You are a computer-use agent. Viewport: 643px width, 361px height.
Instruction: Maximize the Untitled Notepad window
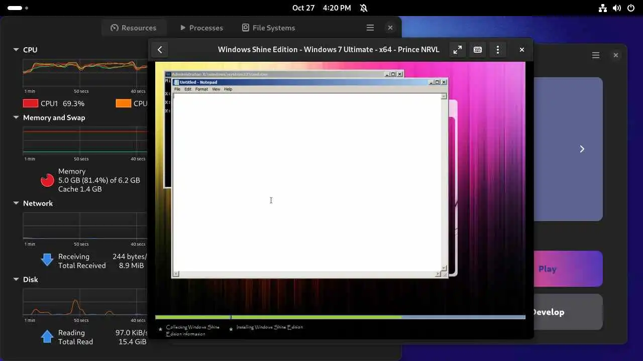point(437,82)
